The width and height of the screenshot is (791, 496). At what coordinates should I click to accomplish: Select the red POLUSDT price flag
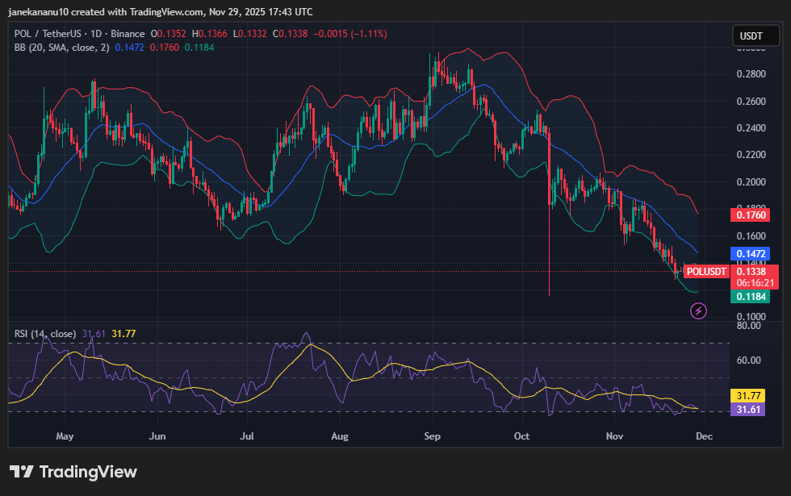coord(705,272)
